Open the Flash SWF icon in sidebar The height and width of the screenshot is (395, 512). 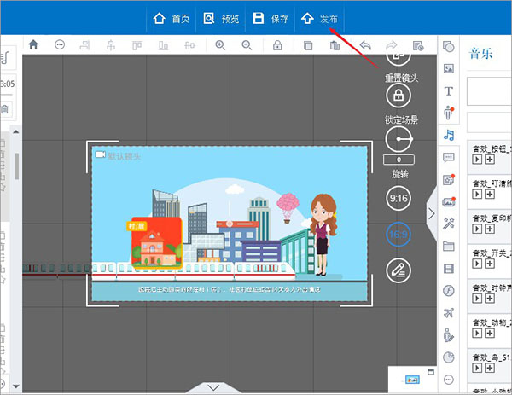click(449, 291)
